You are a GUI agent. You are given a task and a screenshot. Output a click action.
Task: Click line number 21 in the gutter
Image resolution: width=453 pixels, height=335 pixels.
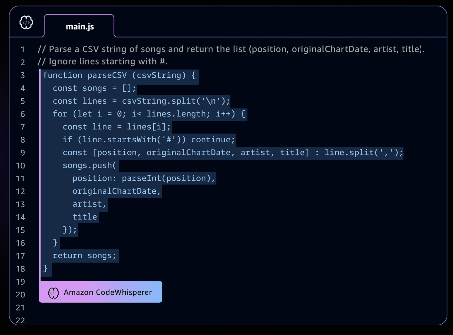pyautogui.click(x=20, y=308)
